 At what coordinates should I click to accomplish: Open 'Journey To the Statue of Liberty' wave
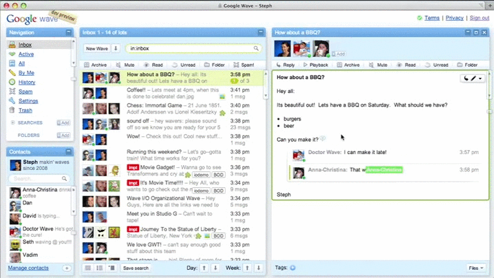point(173,233)
